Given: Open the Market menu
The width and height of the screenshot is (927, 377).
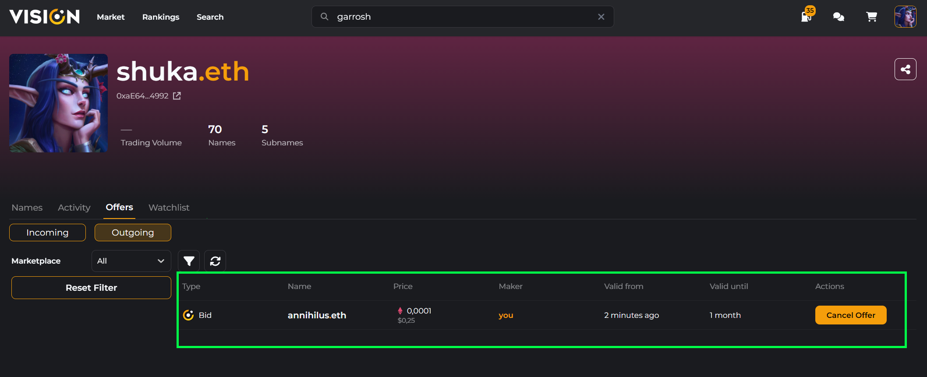Looking at the screenshot, I should (111, 17).
